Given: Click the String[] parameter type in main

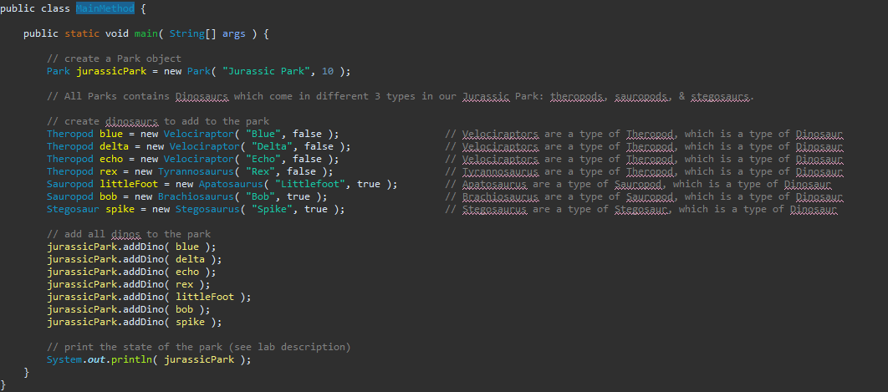Looking at the screenshot, I should (192, 33).
